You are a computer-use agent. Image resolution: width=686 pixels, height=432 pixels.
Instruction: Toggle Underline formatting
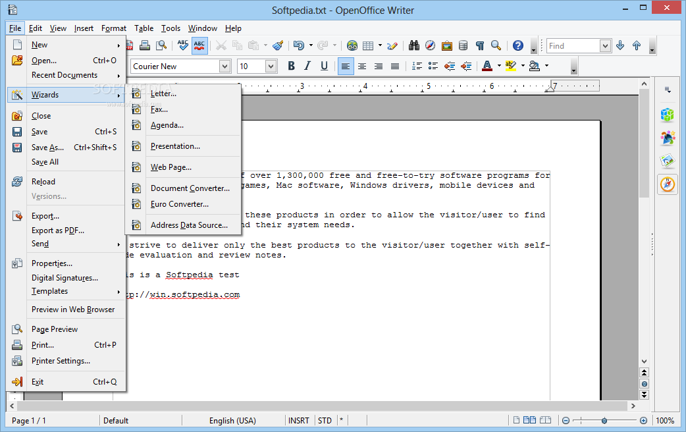click(x=324, y=66)
